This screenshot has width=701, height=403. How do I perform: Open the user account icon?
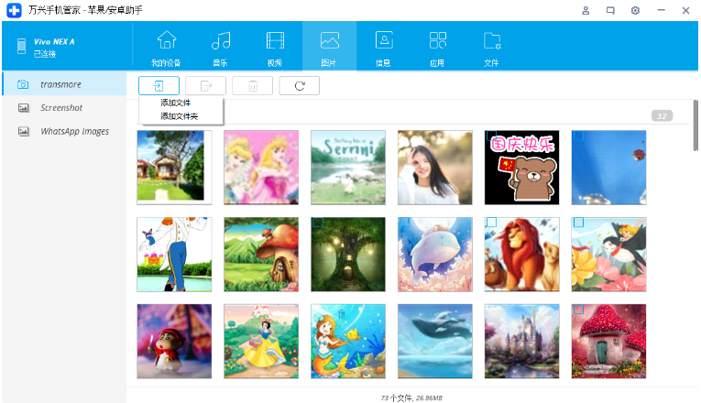pos(586,10)
